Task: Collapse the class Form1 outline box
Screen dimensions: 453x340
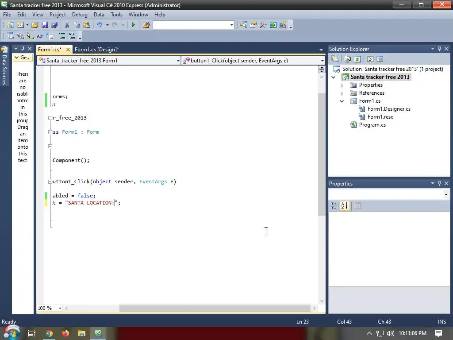Action: pyautogui.click(x=50, y=132)
